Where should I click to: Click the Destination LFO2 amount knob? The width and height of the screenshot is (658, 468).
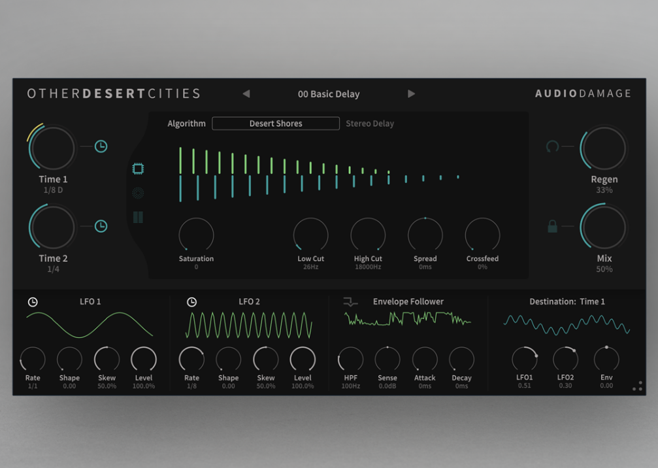(565, 359)
